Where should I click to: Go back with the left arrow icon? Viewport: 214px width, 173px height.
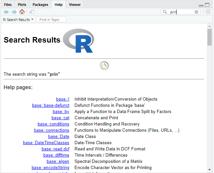pos(6,12)
